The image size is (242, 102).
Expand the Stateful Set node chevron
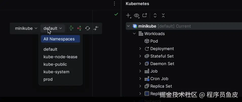pos(140,56)
